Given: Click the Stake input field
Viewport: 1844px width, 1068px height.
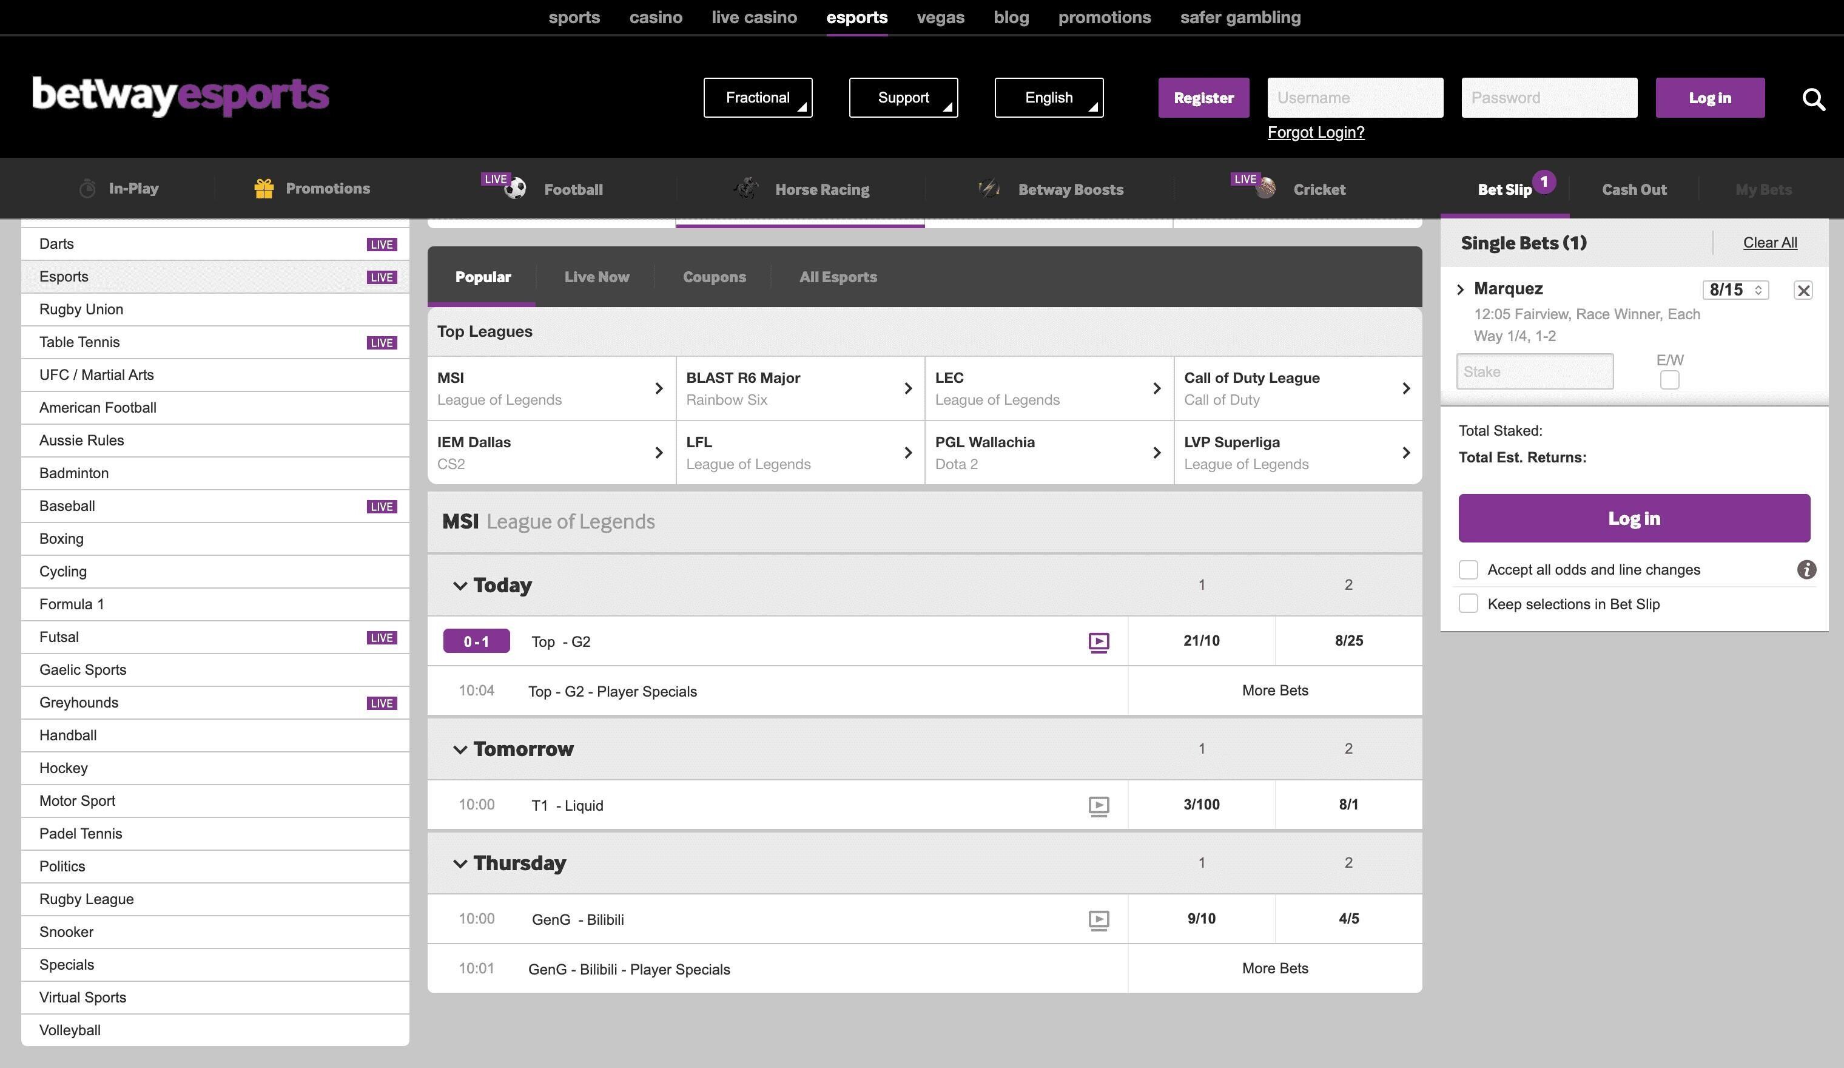Looking at the screenshot, I should (x=1535, y=371).
